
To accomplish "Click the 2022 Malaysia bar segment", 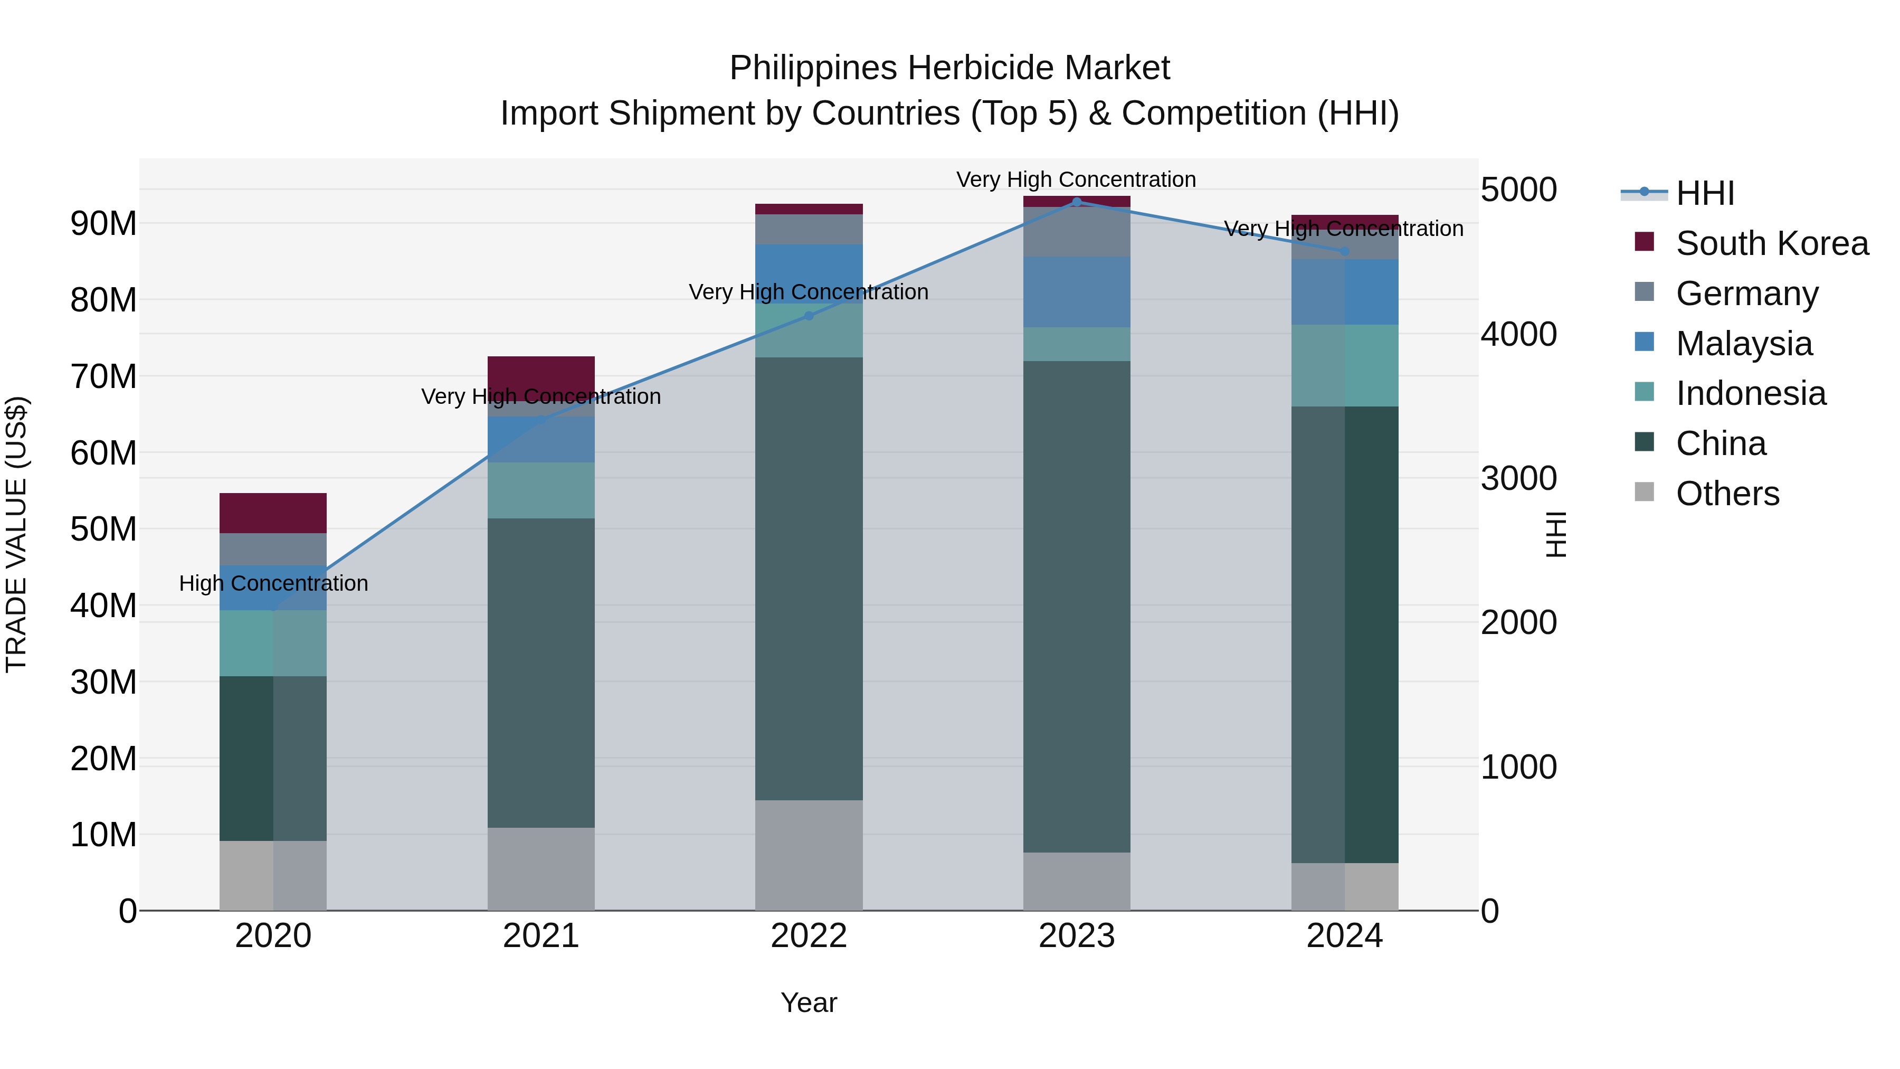I will coord(809,275).
